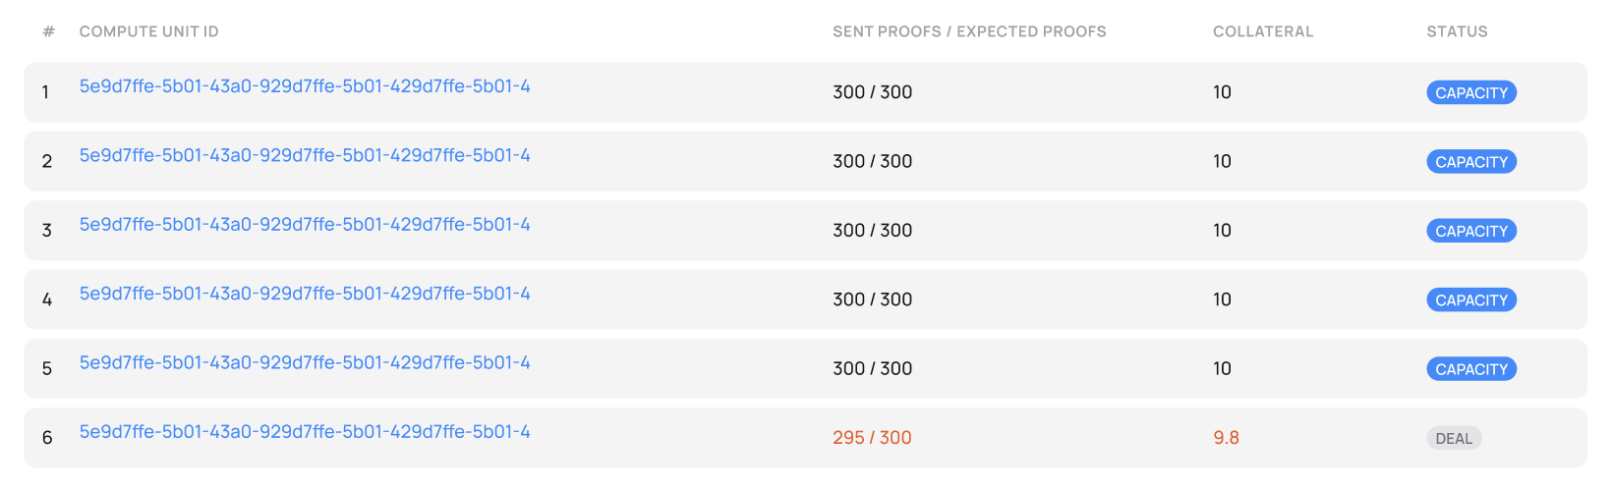This screenshot has width=1612, height=489.
Task: Select the red '295 / 300' proofs value
Action: pyautogui.click(x=872, y=438)
